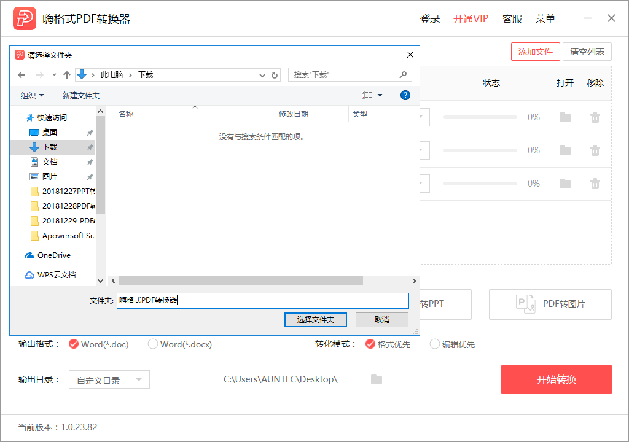Click the PDF转图片 button
The width and height of the screenshot is (629, 442).
550,304
